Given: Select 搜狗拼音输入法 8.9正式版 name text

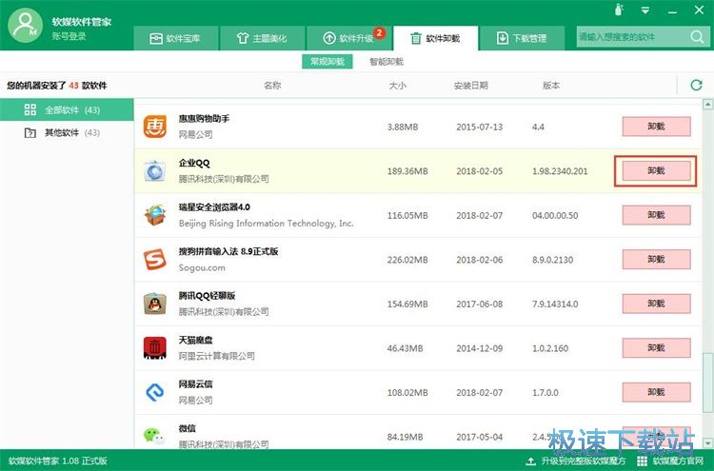Looking at the screenshot, I should [x=228, y=251].
